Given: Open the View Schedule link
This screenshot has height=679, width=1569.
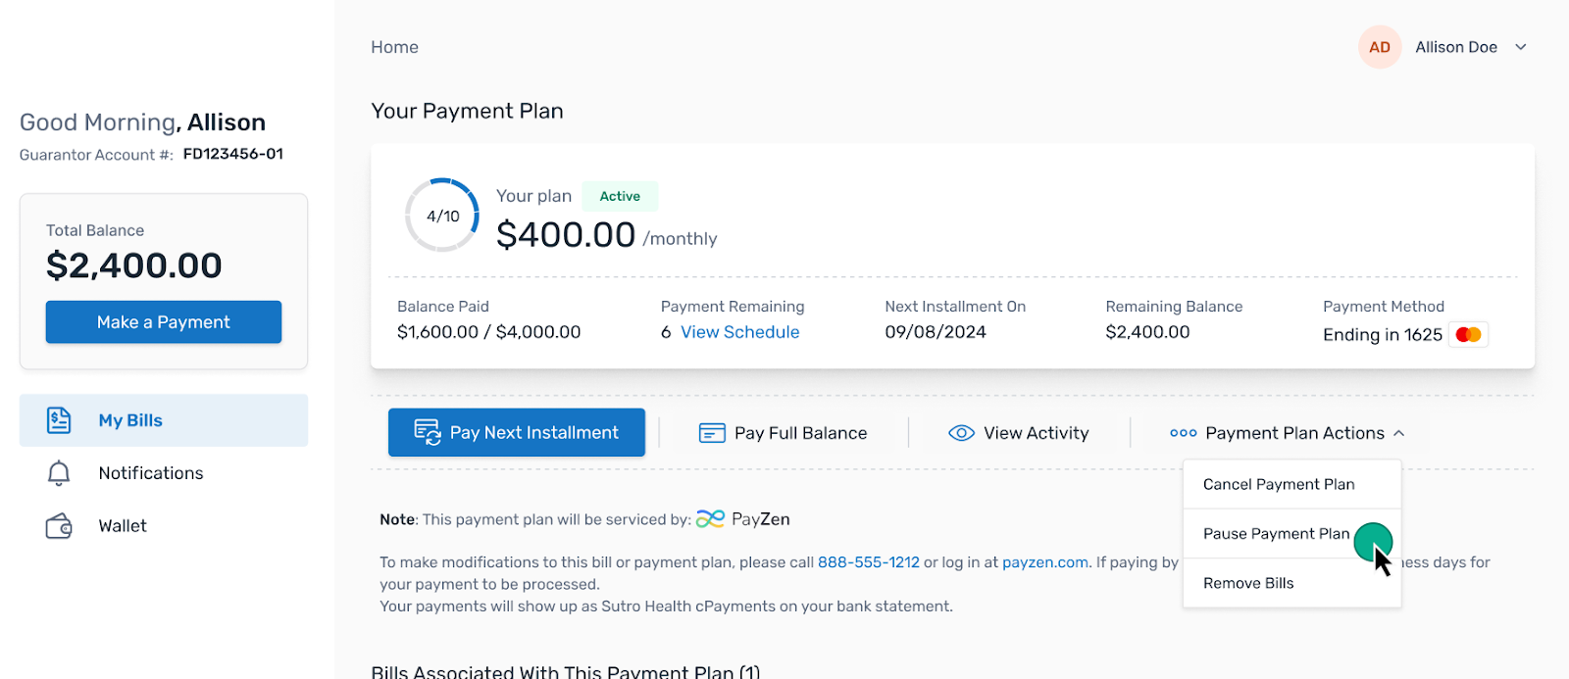Looking at the screenshot, I should [x=740, y=332].
